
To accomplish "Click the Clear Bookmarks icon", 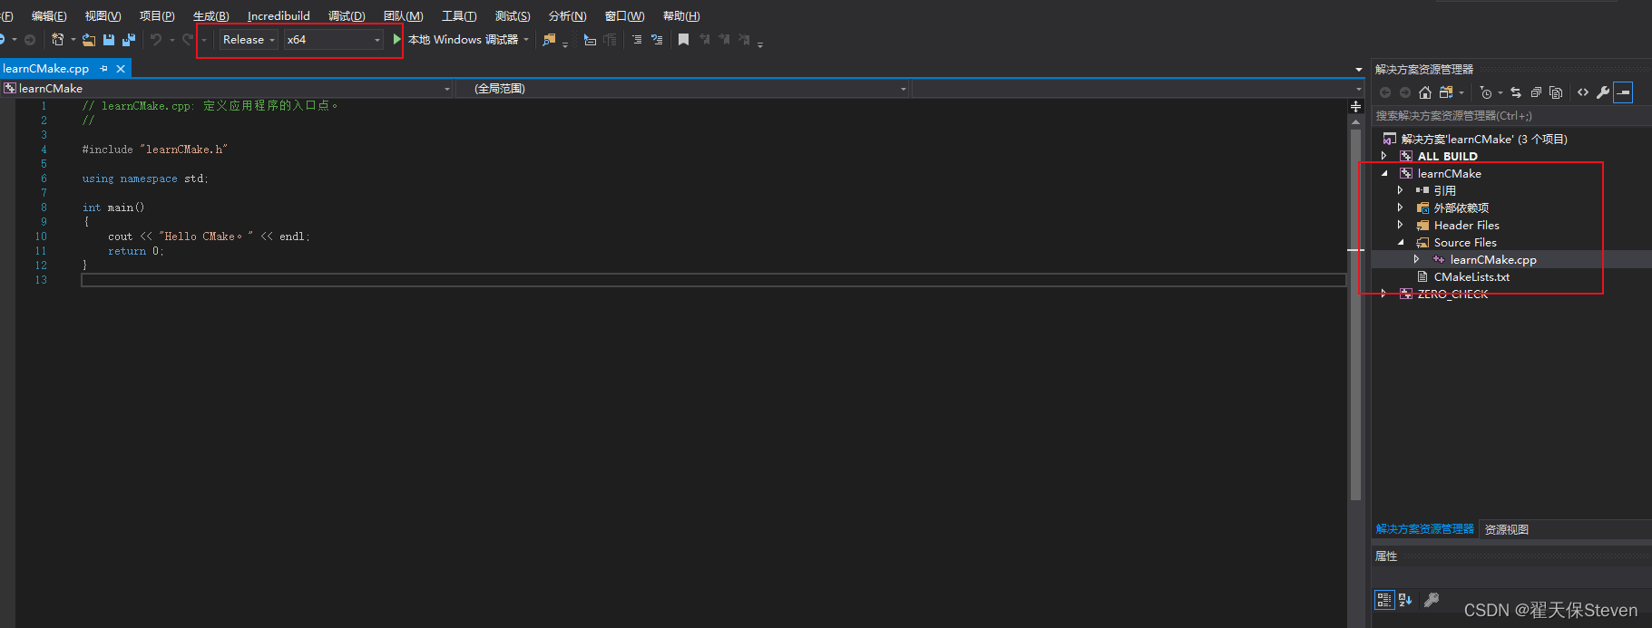I will point(744,40).
